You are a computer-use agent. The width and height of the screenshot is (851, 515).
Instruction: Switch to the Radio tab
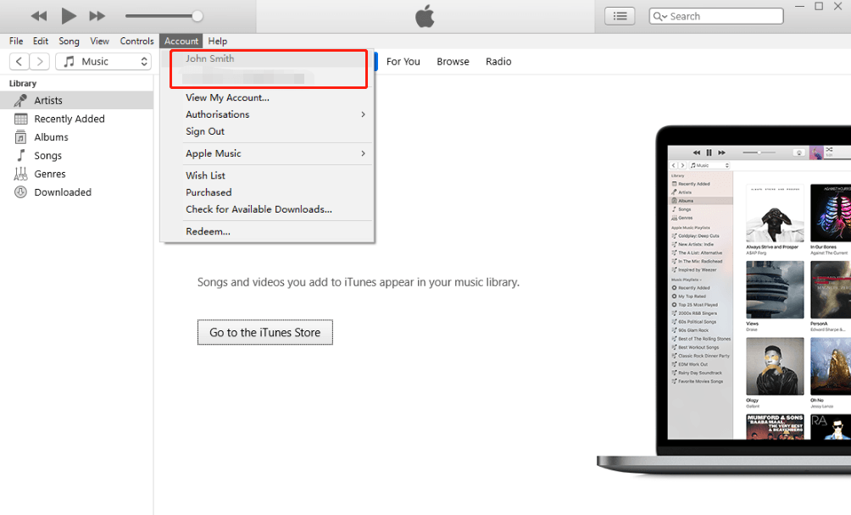point(498,62)
